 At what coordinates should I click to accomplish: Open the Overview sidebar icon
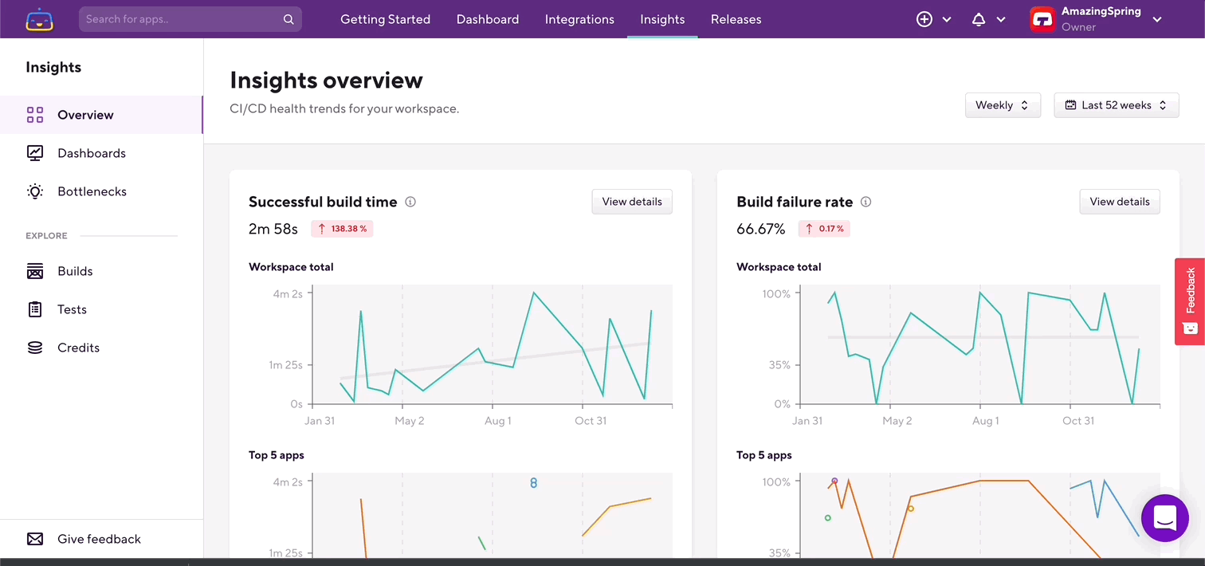[35, 114]
